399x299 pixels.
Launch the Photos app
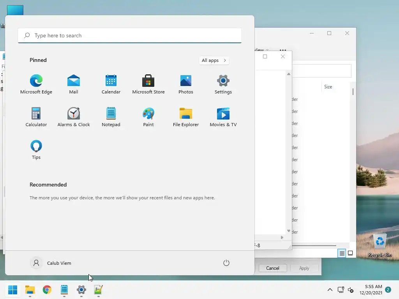(186, 84)
